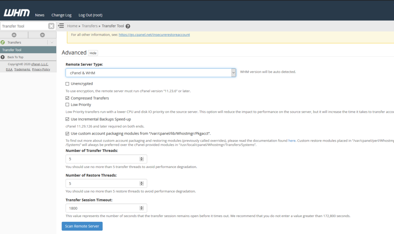This screenshot has width=394, height=234.
Task: Clear the Transfer Tool search box
Action: 51,26
